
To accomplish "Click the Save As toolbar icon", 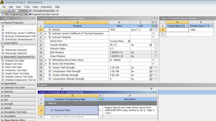I will click(x=13, y=11).
